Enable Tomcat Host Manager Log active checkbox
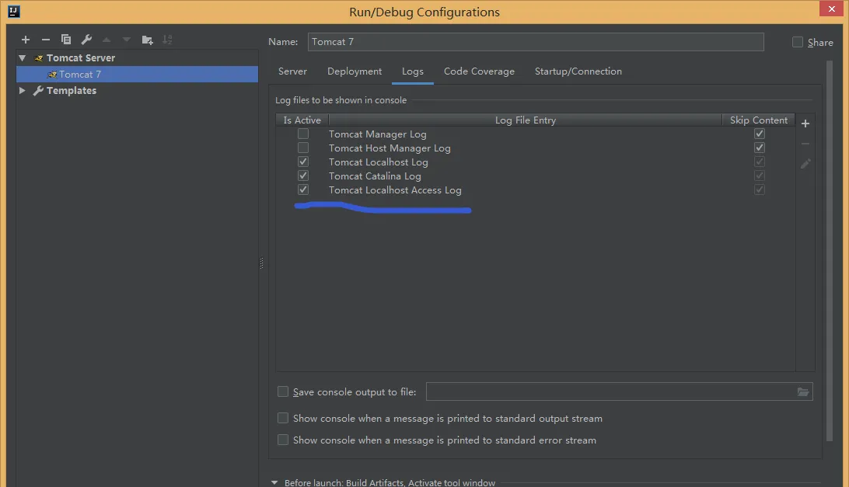The image size is (849, 487). click(303, 148)
